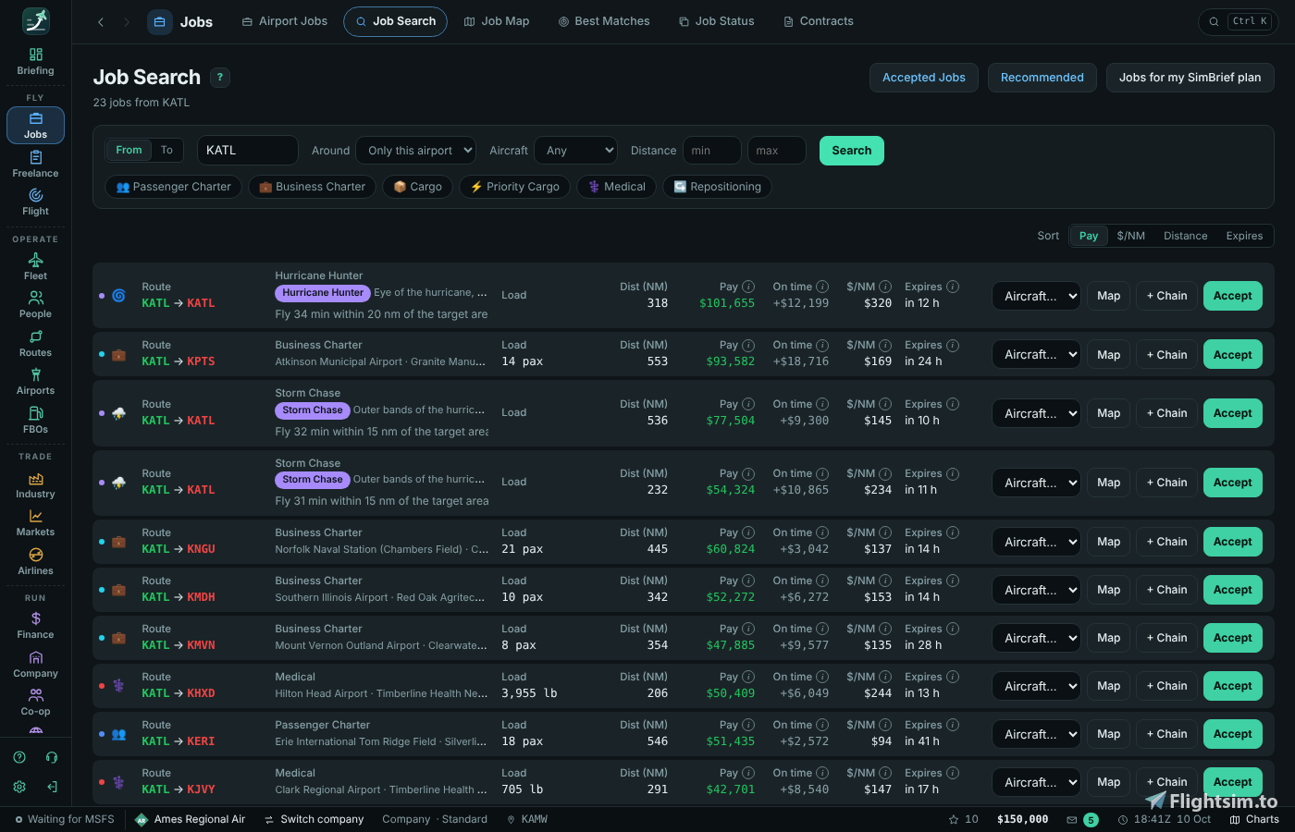Open FBOs in the sidebar
Screen dimensions: 1295x832
(x=35, y=420)
